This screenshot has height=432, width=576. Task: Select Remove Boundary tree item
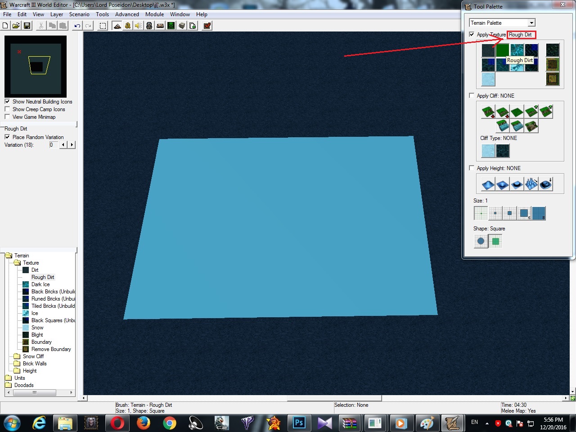pyautogui.click(x=51, y=349)
